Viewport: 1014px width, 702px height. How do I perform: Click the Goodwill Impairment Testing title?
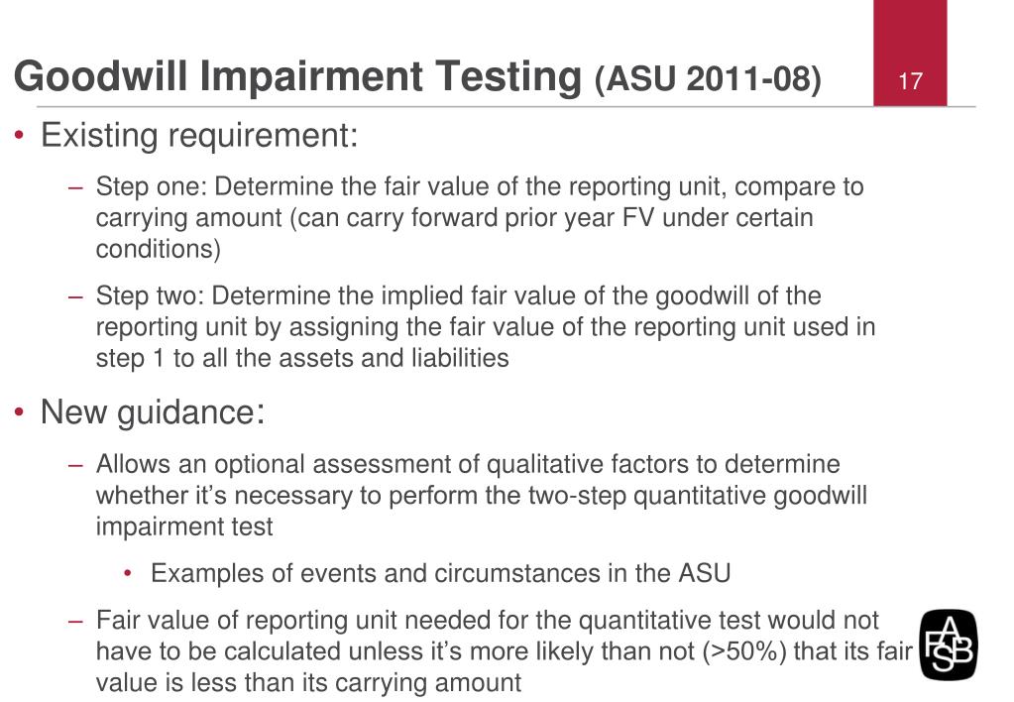297,76
